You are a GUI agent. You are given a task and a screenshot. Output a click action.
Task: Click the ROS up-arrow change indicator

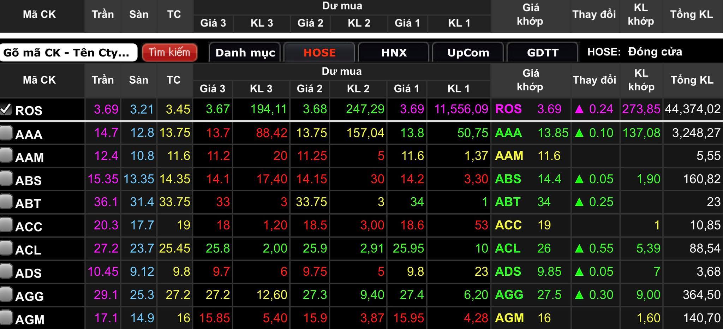[x=579, y=109]
